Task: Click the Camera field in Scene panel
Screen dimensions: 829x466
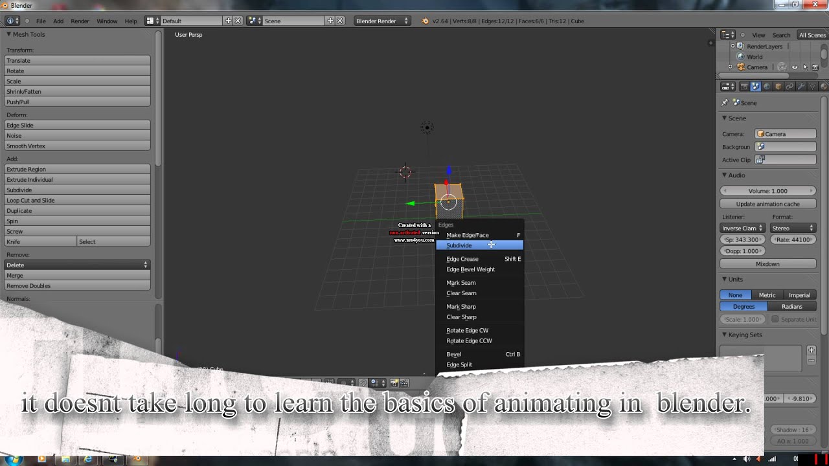Action: [x=786, y=134]
